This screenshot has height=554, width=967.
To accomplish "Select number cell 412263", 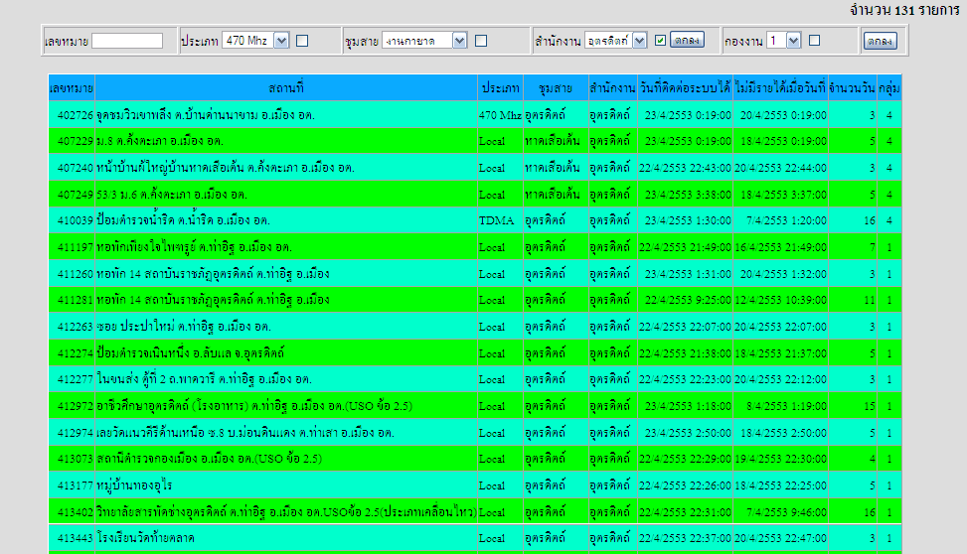I will click(x=72, y=327).
